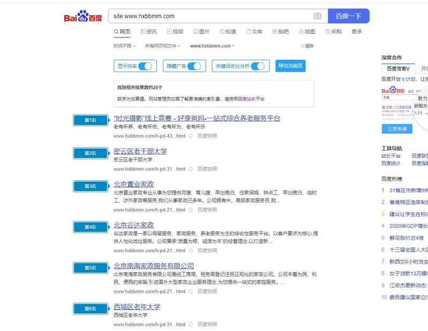The width and height of the screenshot is (428, 331).
Task: Open the 百度站长平台 link
Action: click(x=251, y=99)
